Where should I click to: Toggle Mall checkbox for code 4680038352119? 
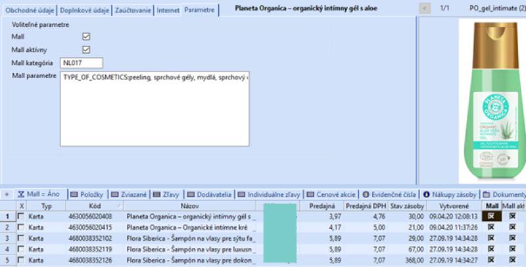coord(491,249)
